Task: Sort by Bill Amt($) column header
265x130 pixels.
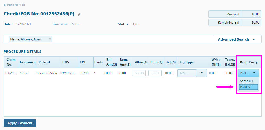Action: tap(110, 62)
